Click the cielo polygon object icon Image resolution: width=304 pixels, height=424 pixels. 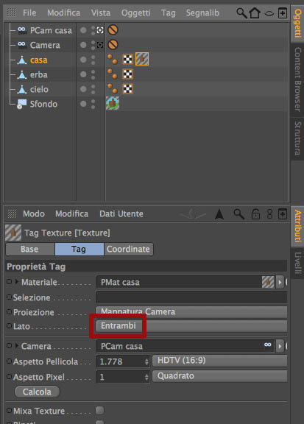[x=21, y=89]
